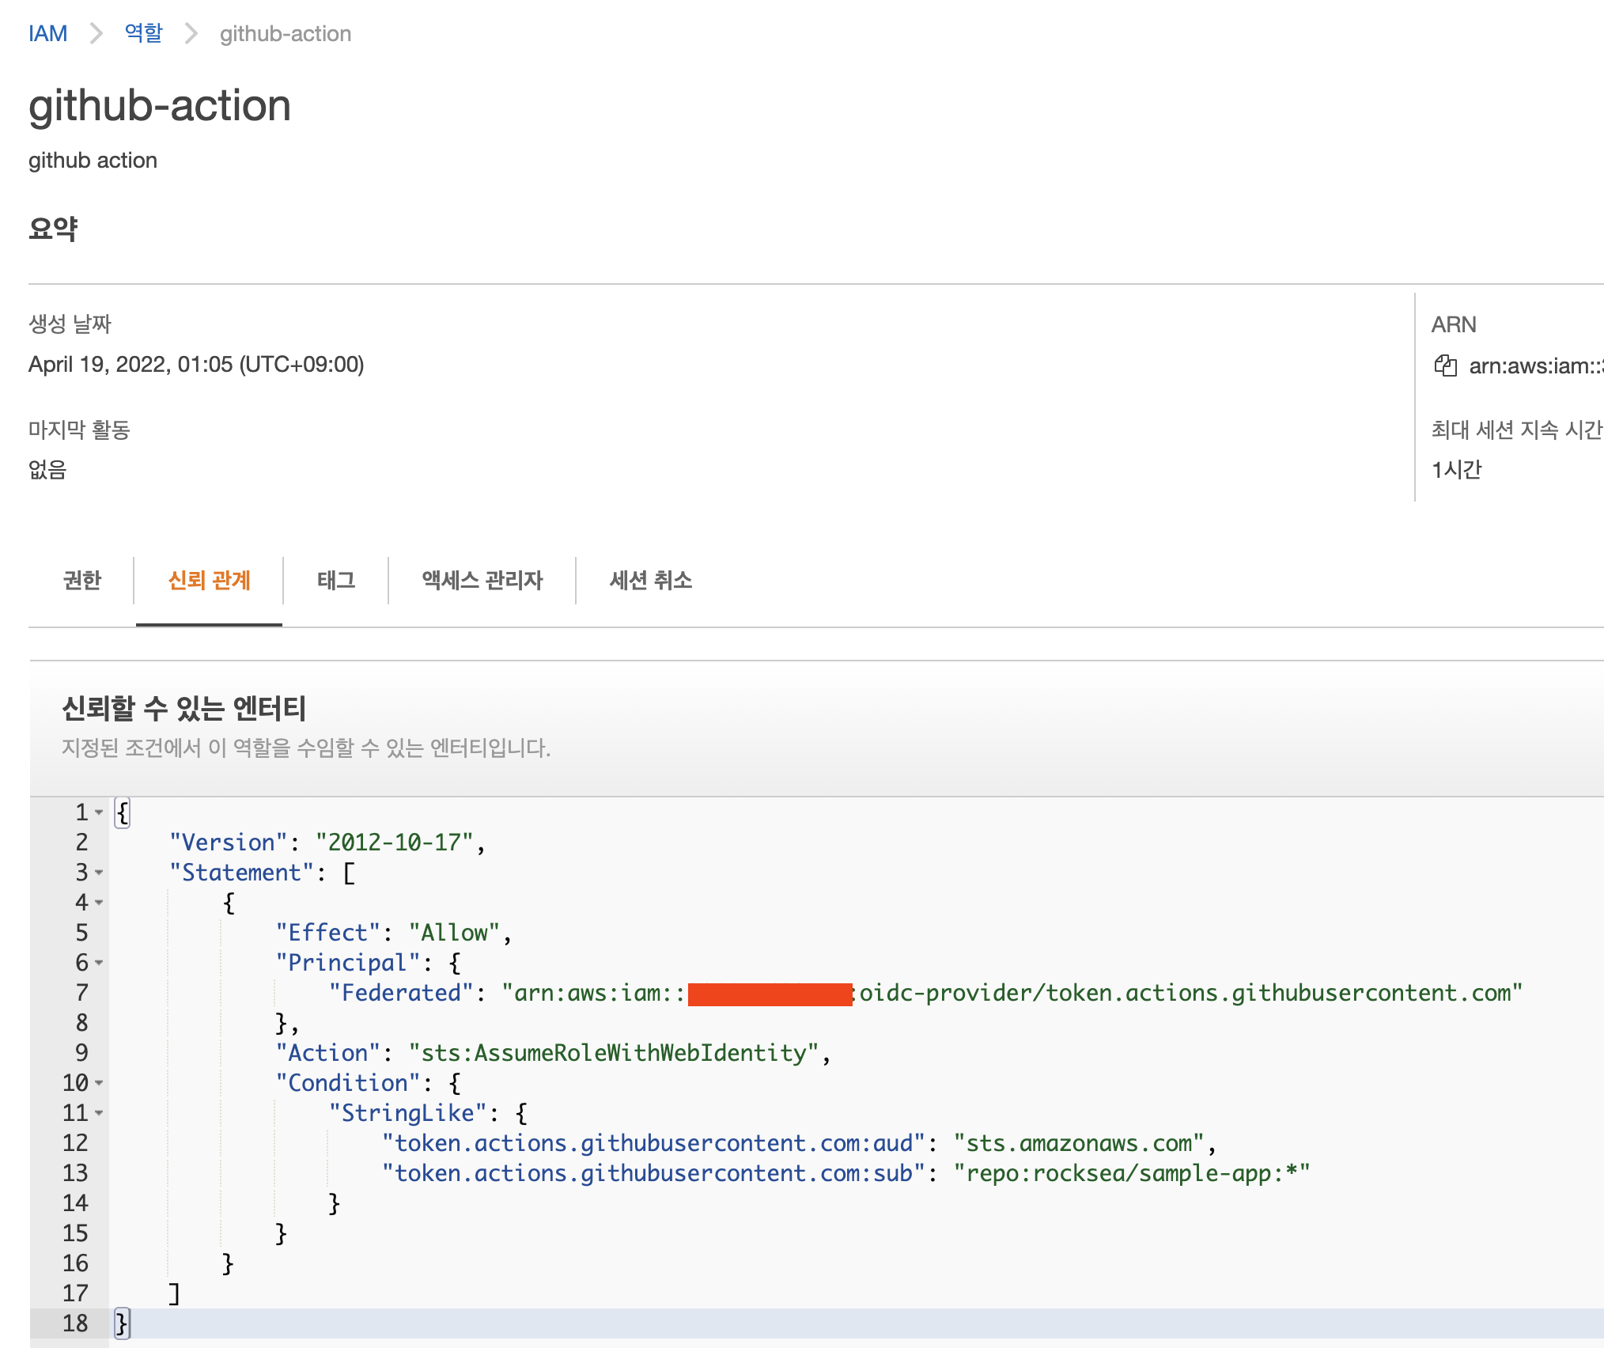
Task: Click the 신뢰할 수 있는 엔터티 section heading
Action: tap(183, 708)
